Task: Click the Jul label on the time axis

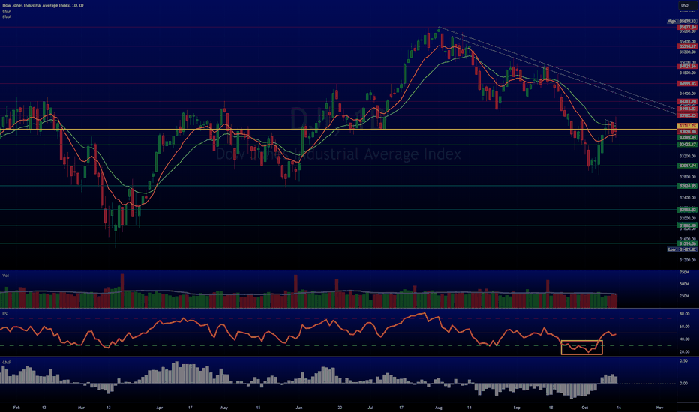Action: pos(370,408)
